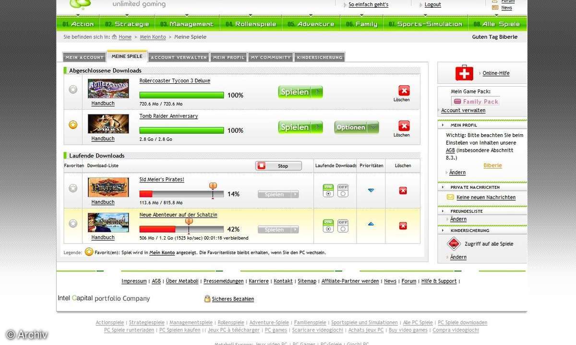The image size is (576, 345).
Task: Switch to the My Community tab
Action: [271, 57]
